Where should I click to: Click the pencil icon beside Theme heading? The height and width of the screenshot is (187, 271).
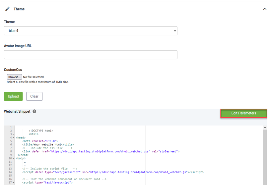click(x=7, y=9)
